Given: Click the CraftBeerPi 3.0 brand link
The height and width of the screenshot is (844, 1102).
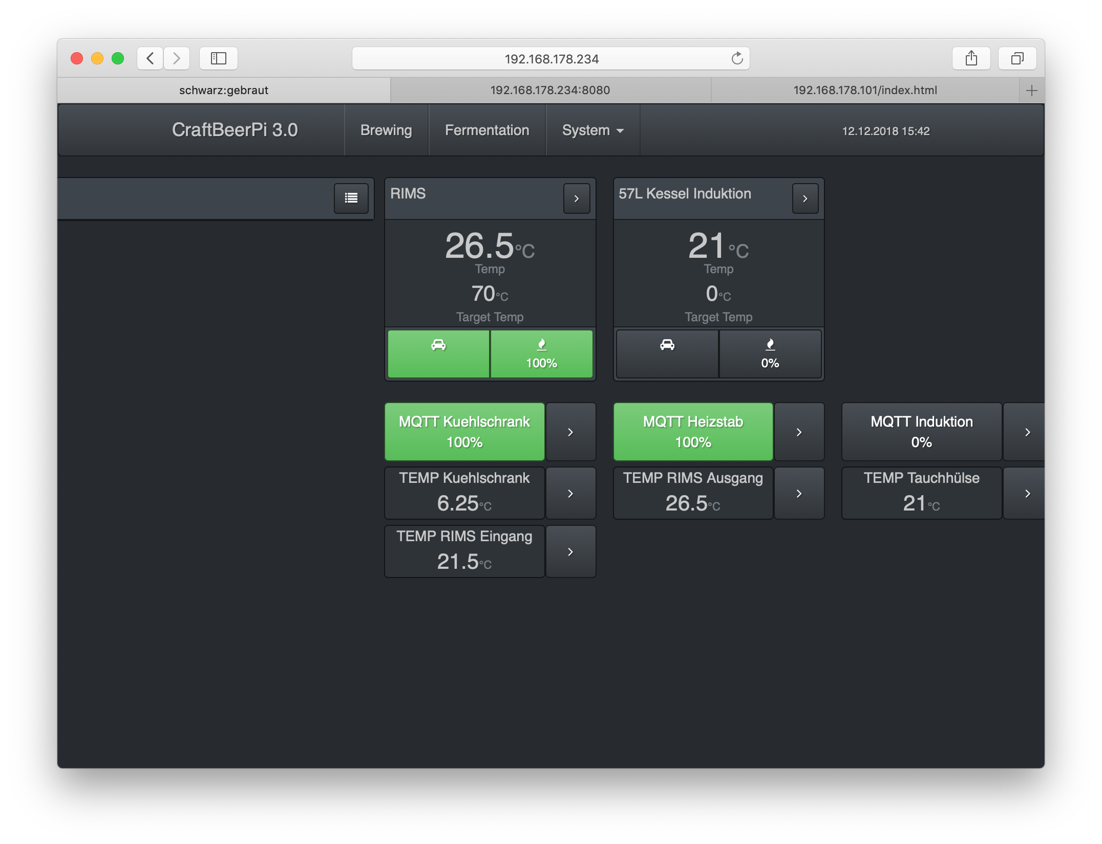Looking at the screenshot, I should tap(235, 130).
